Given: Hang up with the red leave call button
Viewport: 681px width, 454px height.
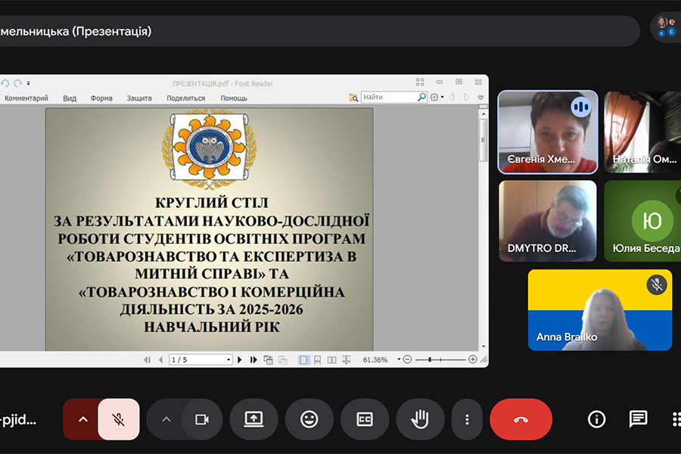Looking at the screenshot, I should [x=521, y=419].
